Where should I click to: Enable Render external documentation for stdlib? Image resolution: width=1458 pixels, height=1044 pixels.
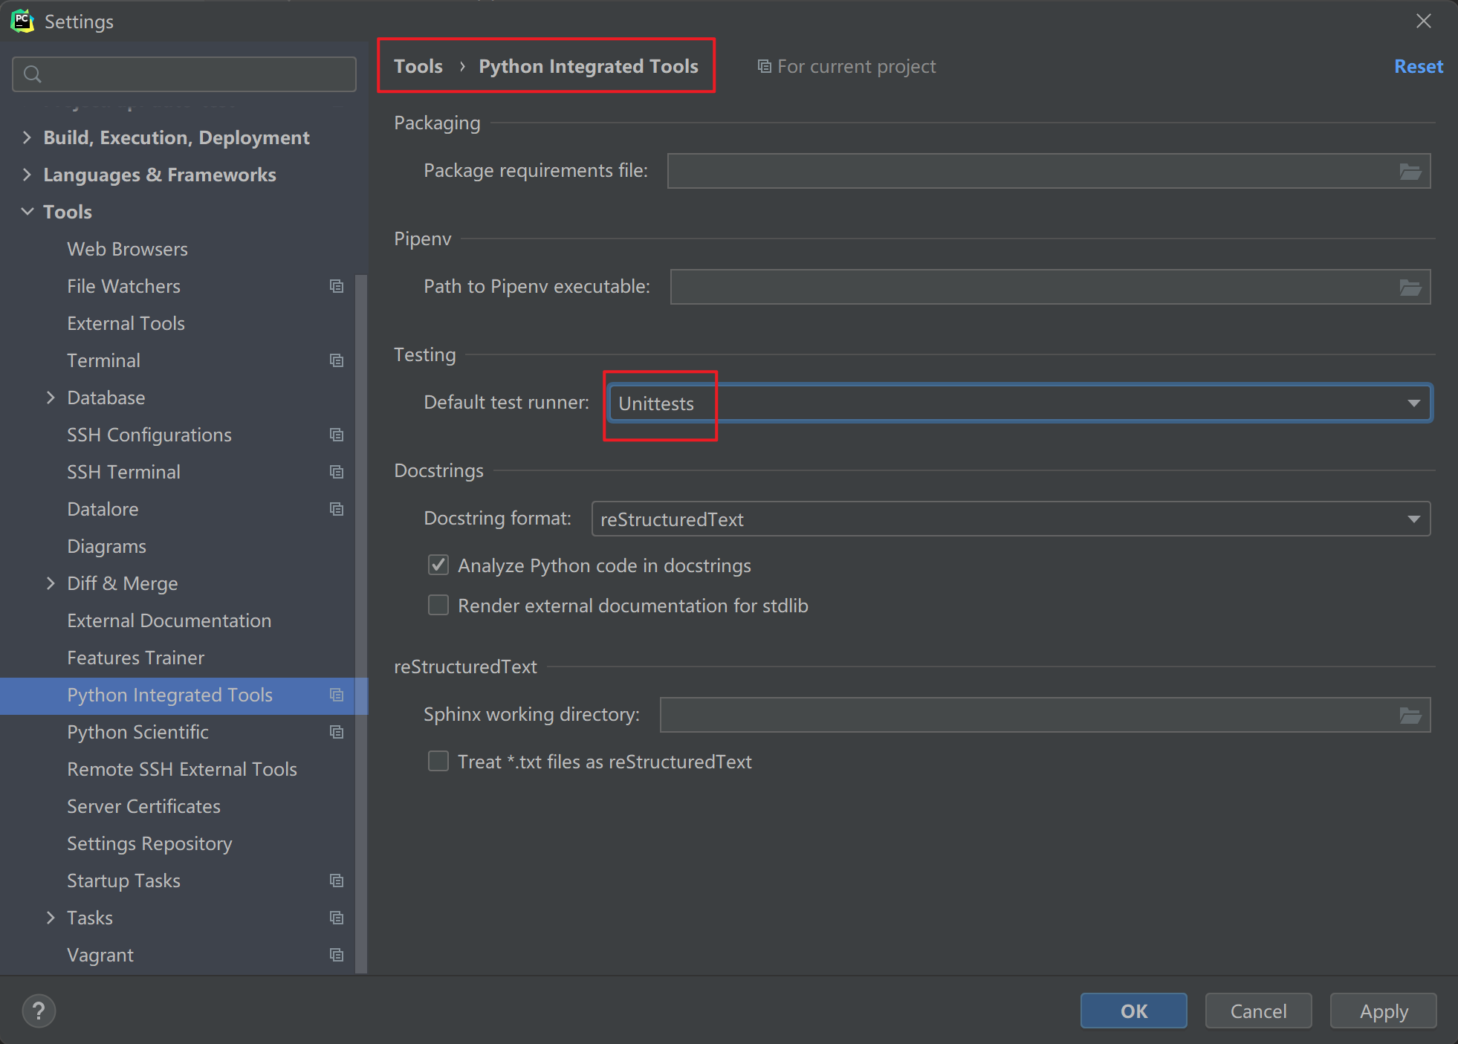(x=438, y=606)
